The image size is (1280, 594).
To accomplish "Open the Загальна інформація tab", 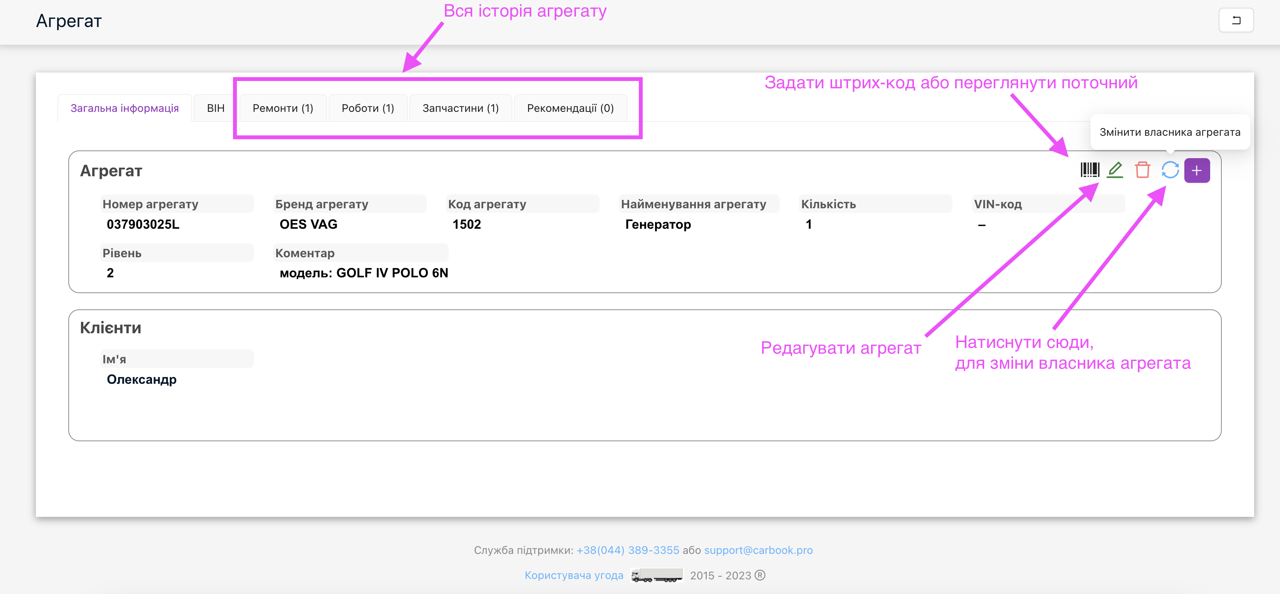I will [x=124, y=108].
